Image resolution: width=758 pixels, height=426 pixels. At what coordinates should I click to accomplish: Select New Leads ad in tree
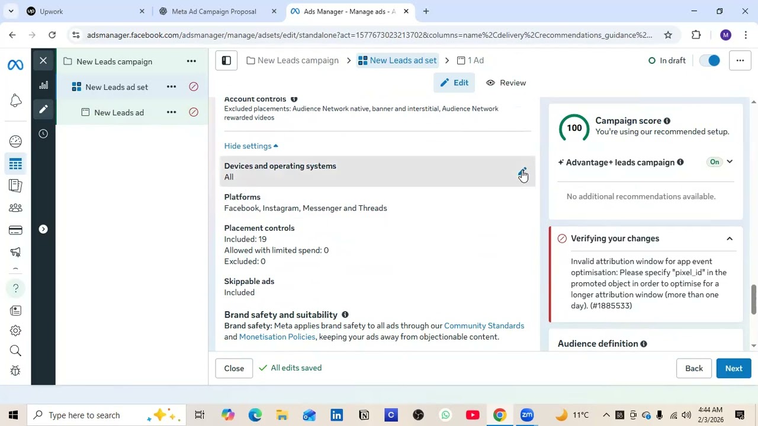coord(119,112)
